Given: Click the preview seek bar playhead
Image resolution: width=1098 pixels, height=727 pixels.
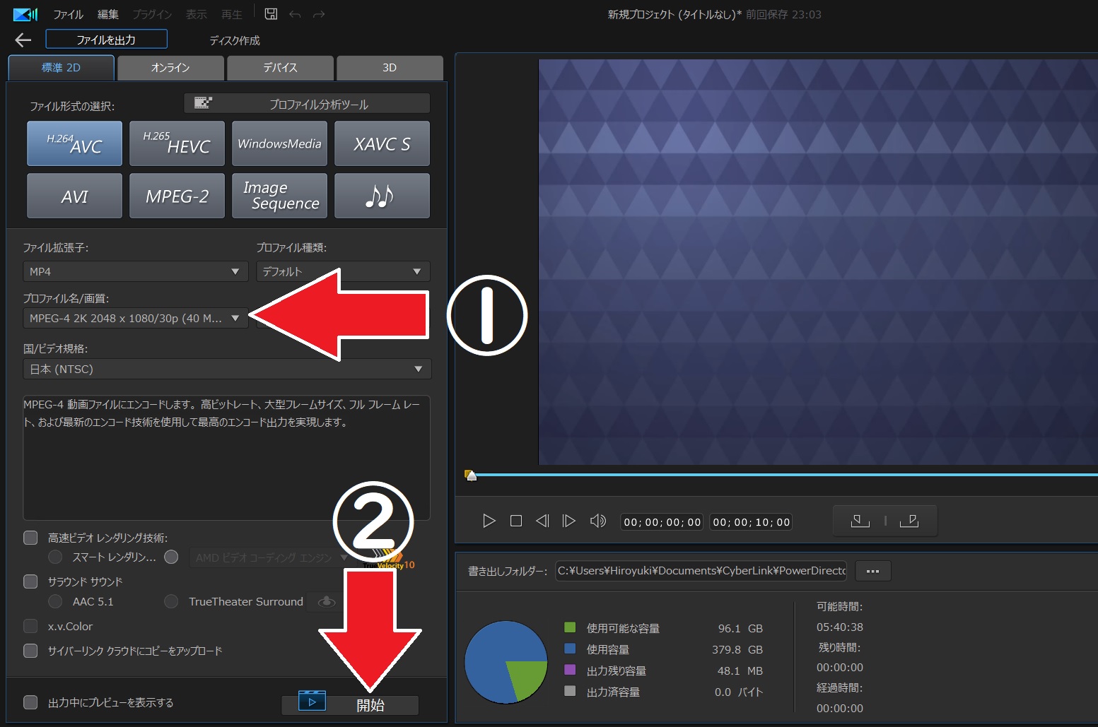Looking at the screenshot, I should tap(470, 475).
